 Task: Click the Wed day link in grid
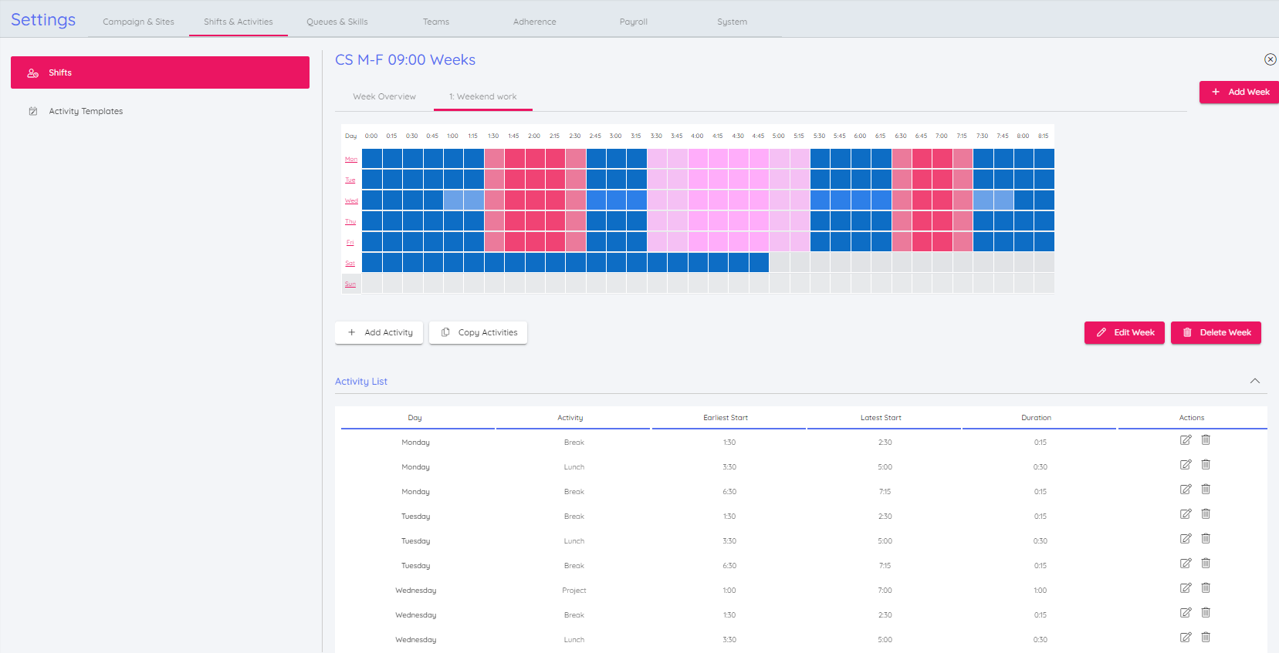(x=351, y=201)
